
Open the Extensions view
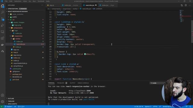2,38
